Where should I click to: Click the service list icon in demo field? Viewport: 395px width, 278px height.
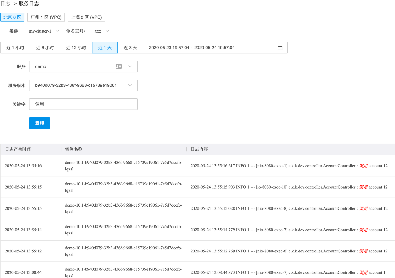[119, 66]
